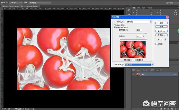The image size is (179, 110).
Task: Click the Save button in Color Range
Action: [161, 35]
